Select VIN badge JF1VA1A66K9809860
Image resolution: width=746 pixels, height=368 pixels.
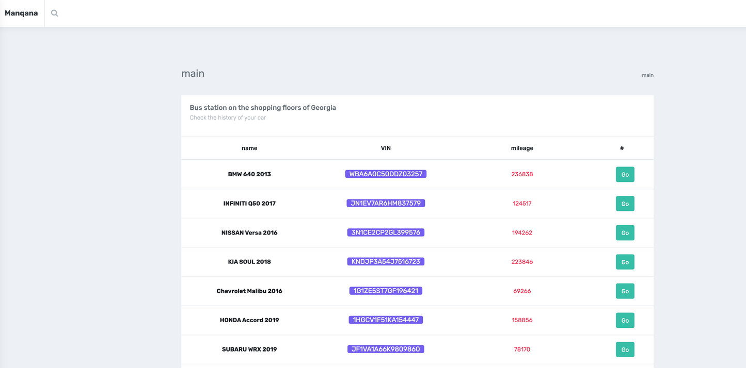point(386,349)
